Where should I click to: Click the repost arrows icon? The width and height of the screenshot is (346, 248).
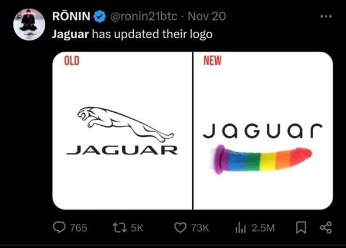pos(120,227)
